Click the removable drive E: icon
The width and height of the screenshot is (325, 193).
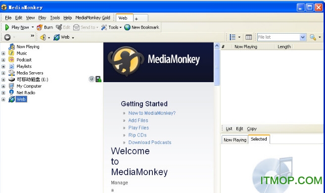(x=11, y=79)
